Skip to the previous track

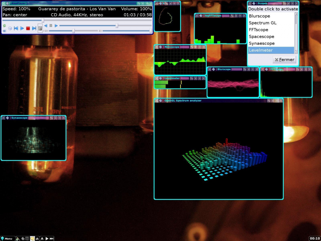point(16,28)
